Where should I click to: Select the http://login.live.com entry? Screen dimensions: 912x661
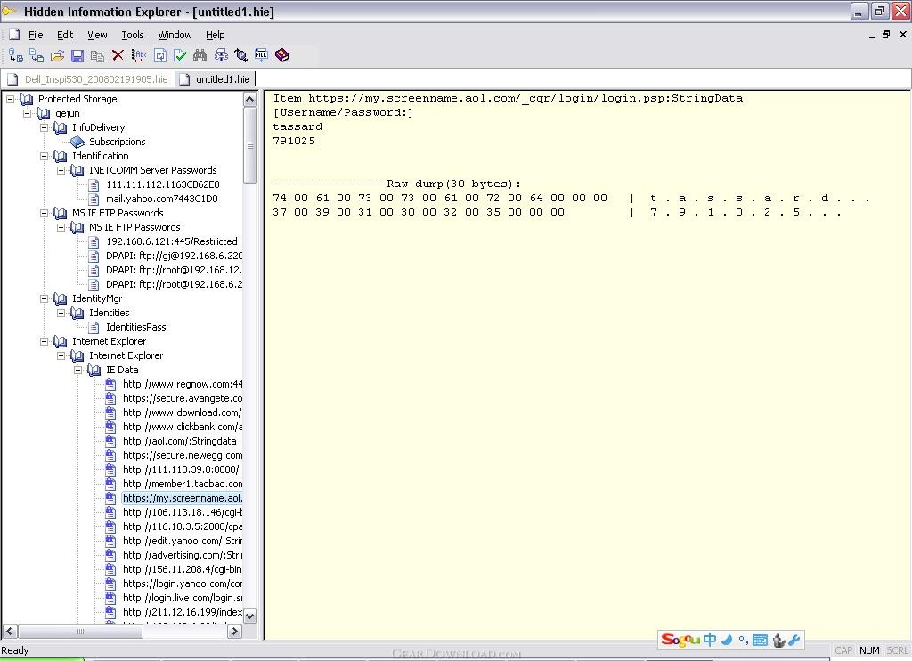click(x=183, y=598)
